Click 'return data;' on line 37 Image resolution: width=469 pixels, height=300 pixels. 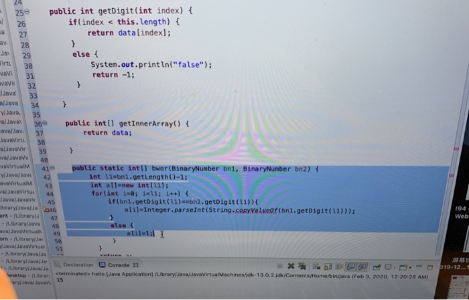107,133
